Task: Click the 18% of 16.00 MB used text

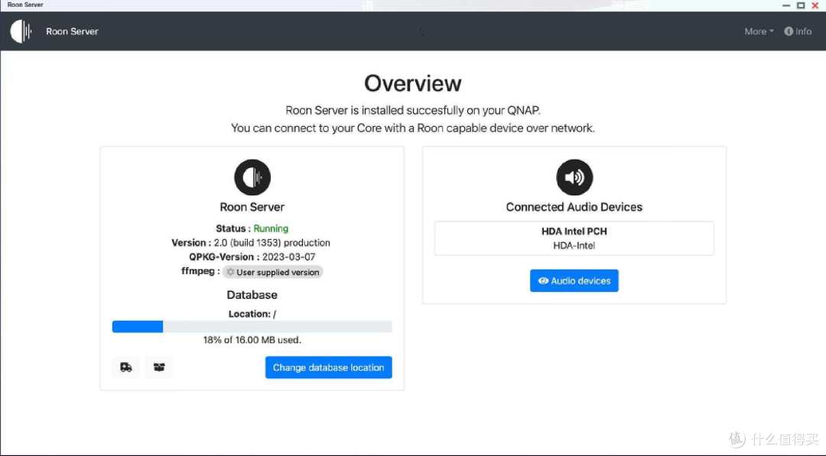Action: [x=252, y=341]
